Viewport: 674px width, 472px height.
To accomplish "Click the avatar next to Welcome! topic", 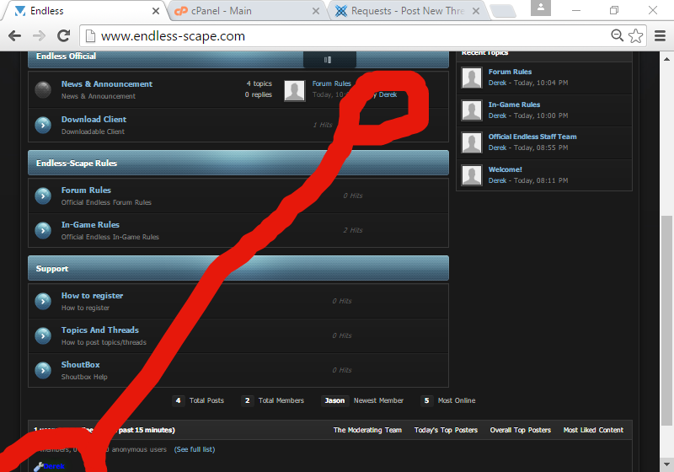I will [472, 175].
